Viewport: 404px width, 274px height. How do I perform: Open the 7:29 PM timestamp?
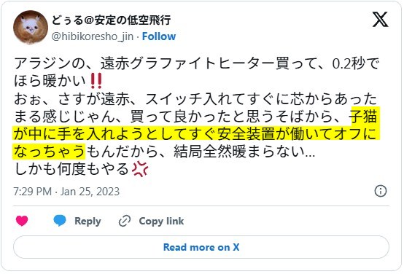pos(33,192)
